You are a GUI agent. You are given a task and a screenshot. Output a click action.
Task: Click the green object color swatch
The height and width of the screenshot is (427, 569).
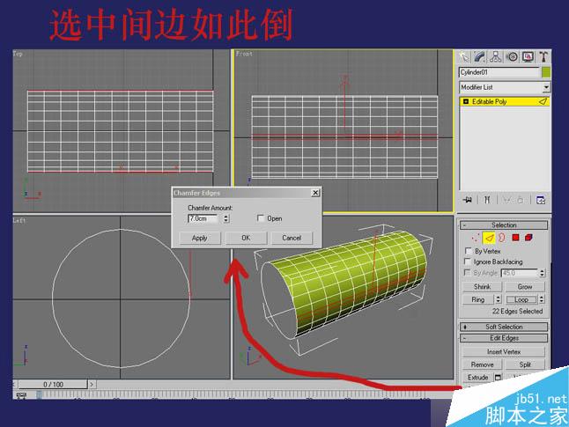[546, 72]
